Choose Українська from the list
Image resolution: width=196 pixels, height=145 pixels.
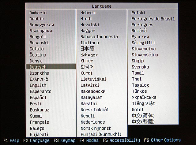[144, 97]
